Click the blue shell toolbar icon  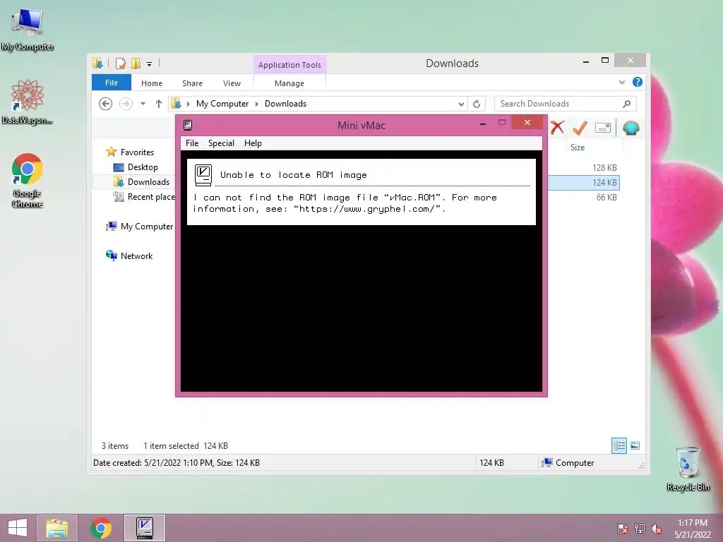631,128
